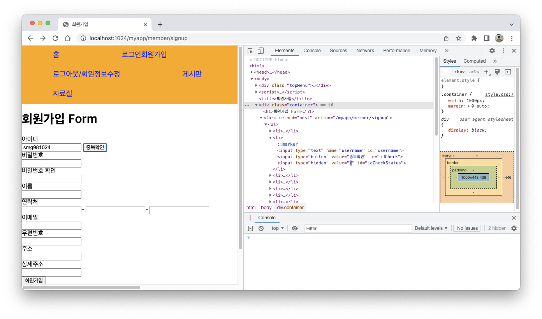
Task: Close the DevTools panel
Action: coord(514,51)
